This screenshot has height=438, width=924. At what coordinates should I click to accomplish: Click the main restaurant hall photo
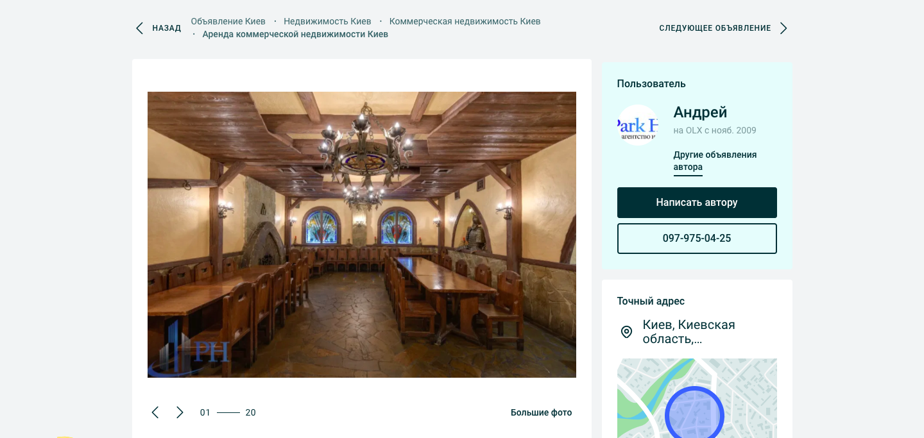pos(362,235)
